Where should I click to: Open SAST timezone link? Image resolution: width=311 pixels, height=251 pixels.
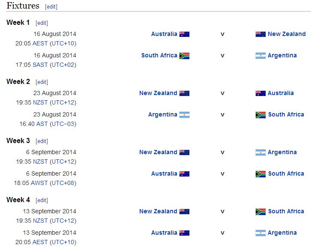tap(40, 65)
